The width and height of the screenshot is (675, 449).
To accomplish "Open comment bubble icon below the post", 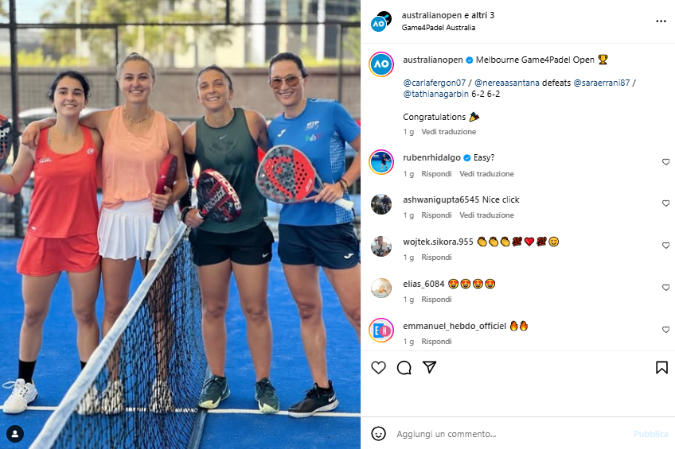I will coord(404,368).
